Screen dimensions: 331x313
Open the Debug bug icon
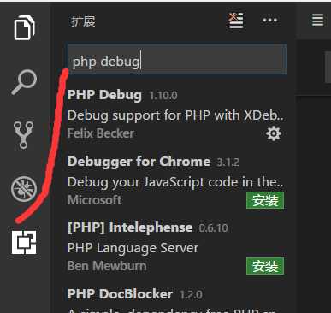tap(24, 189)
